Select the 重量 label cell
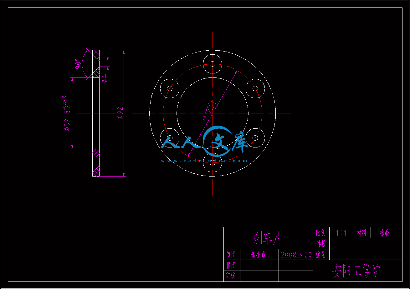This screenshot has width=410, height=289. pos(320,255)
